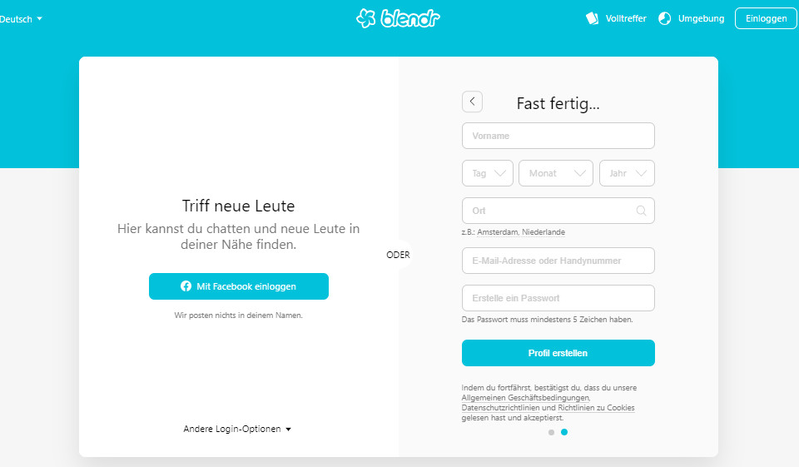Open Datenschutzrichtlinien link
Screen dimensions: 799x467
click(x=501, y=408)
